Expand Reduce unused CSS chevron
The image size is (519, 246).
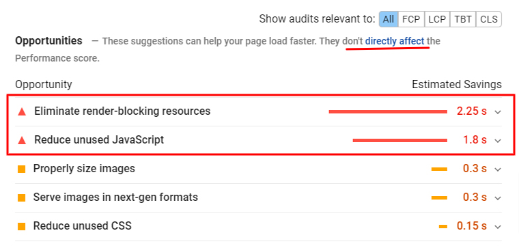click(498, 227)
